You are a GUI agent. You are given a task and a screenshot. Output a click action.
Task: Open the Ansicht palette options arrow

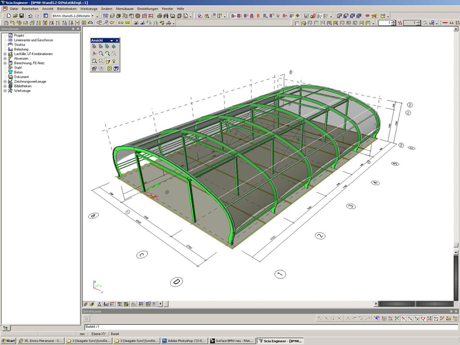(112, 41)
